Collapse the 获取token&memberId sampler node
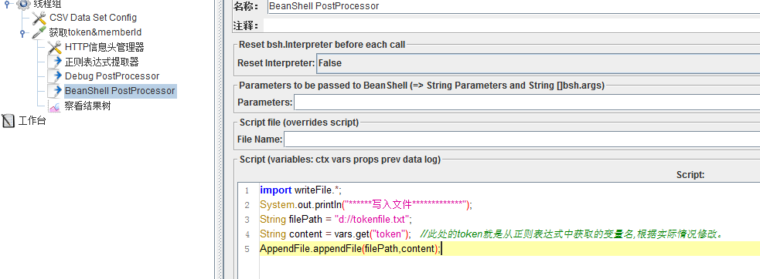Screen dimensions: 760x279 click(x=22, y=33)
